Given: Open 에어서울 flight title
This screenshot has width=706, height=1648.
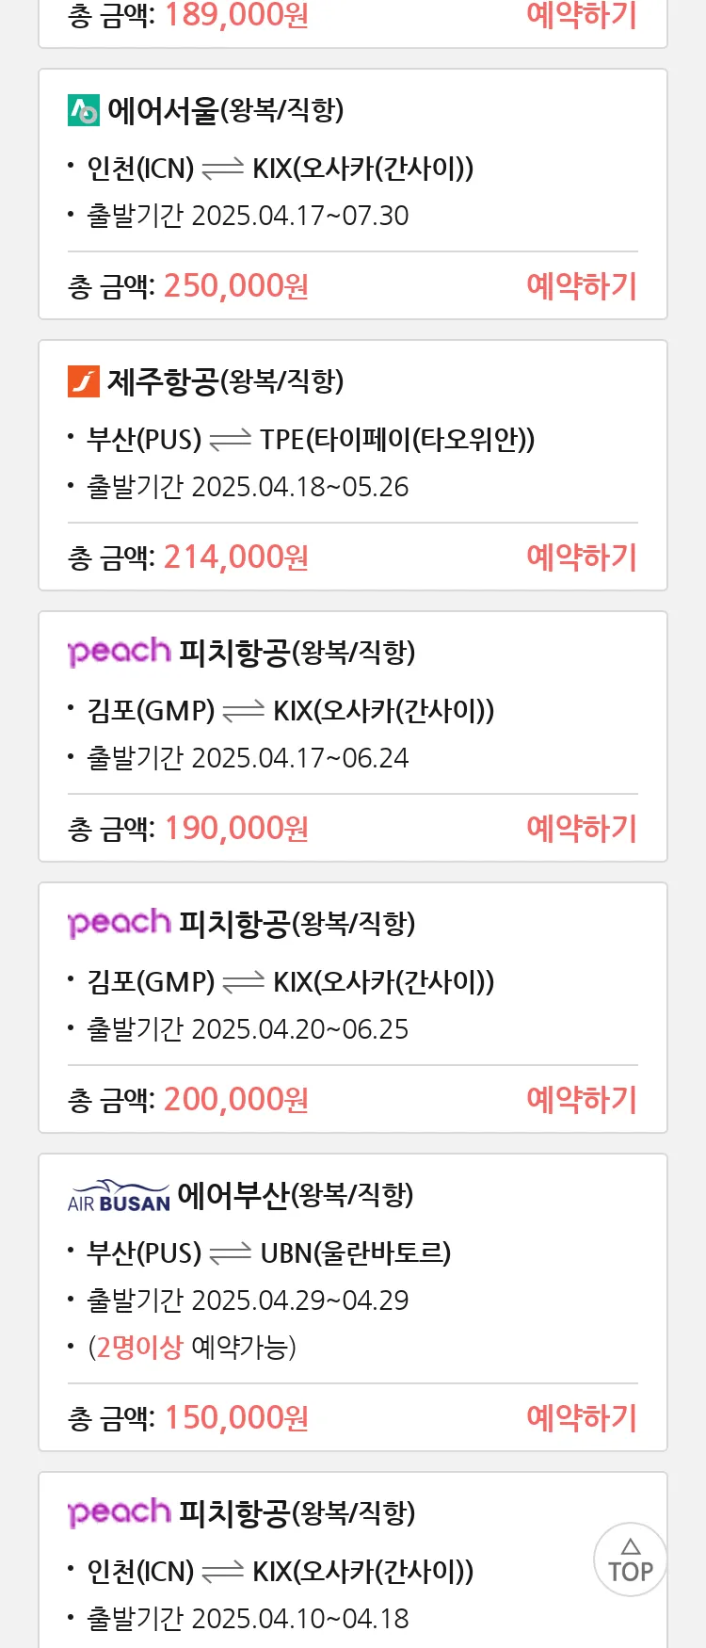Looking at the screenshot, I should click(226, 111).
